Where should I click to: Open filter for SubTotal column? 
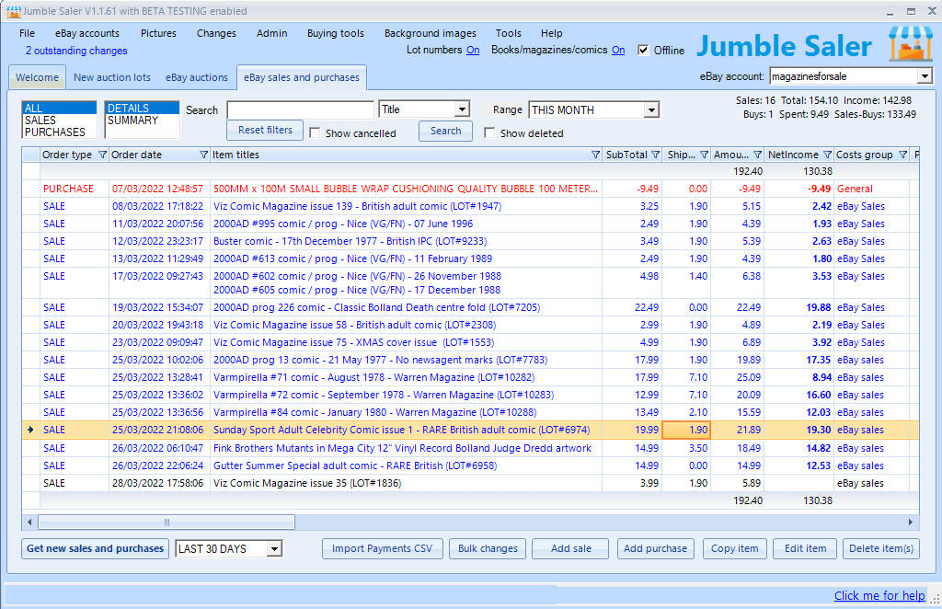pos(655,155)
